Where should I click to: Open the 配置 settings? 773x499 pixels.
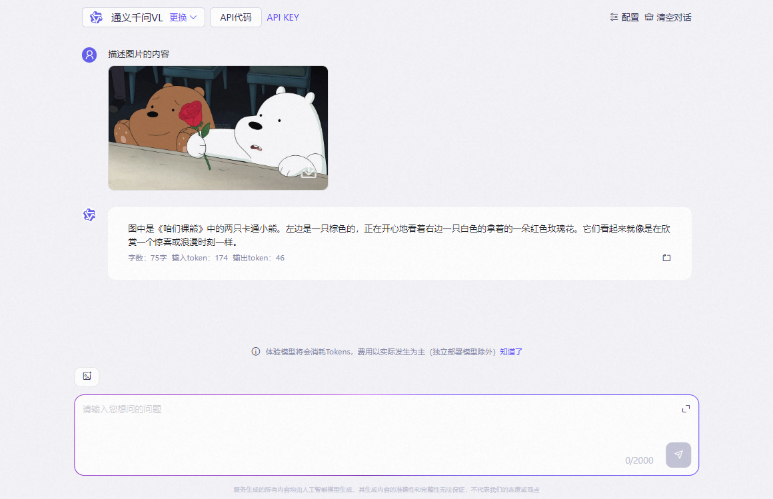pos(624,17)
